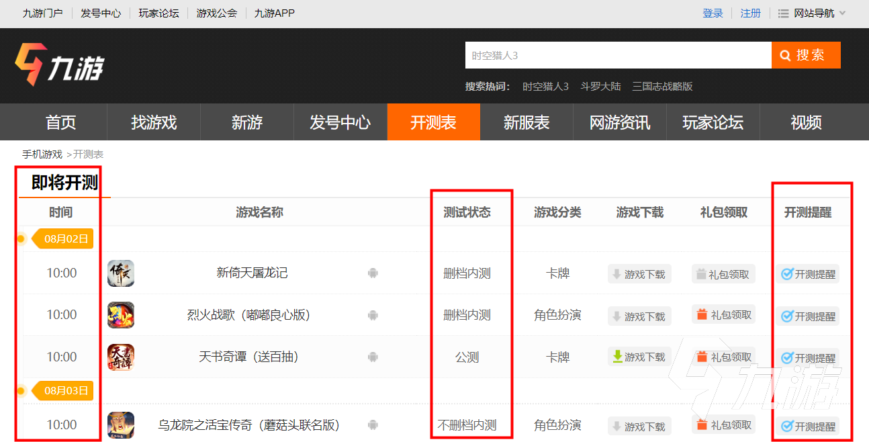
Task: Open the 新服表 nav tab
Action: pos(527,122)
